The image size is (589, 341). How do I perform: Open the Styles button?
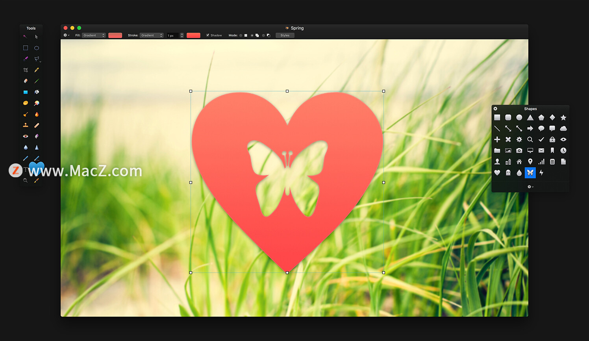click(x=285, y=35)
